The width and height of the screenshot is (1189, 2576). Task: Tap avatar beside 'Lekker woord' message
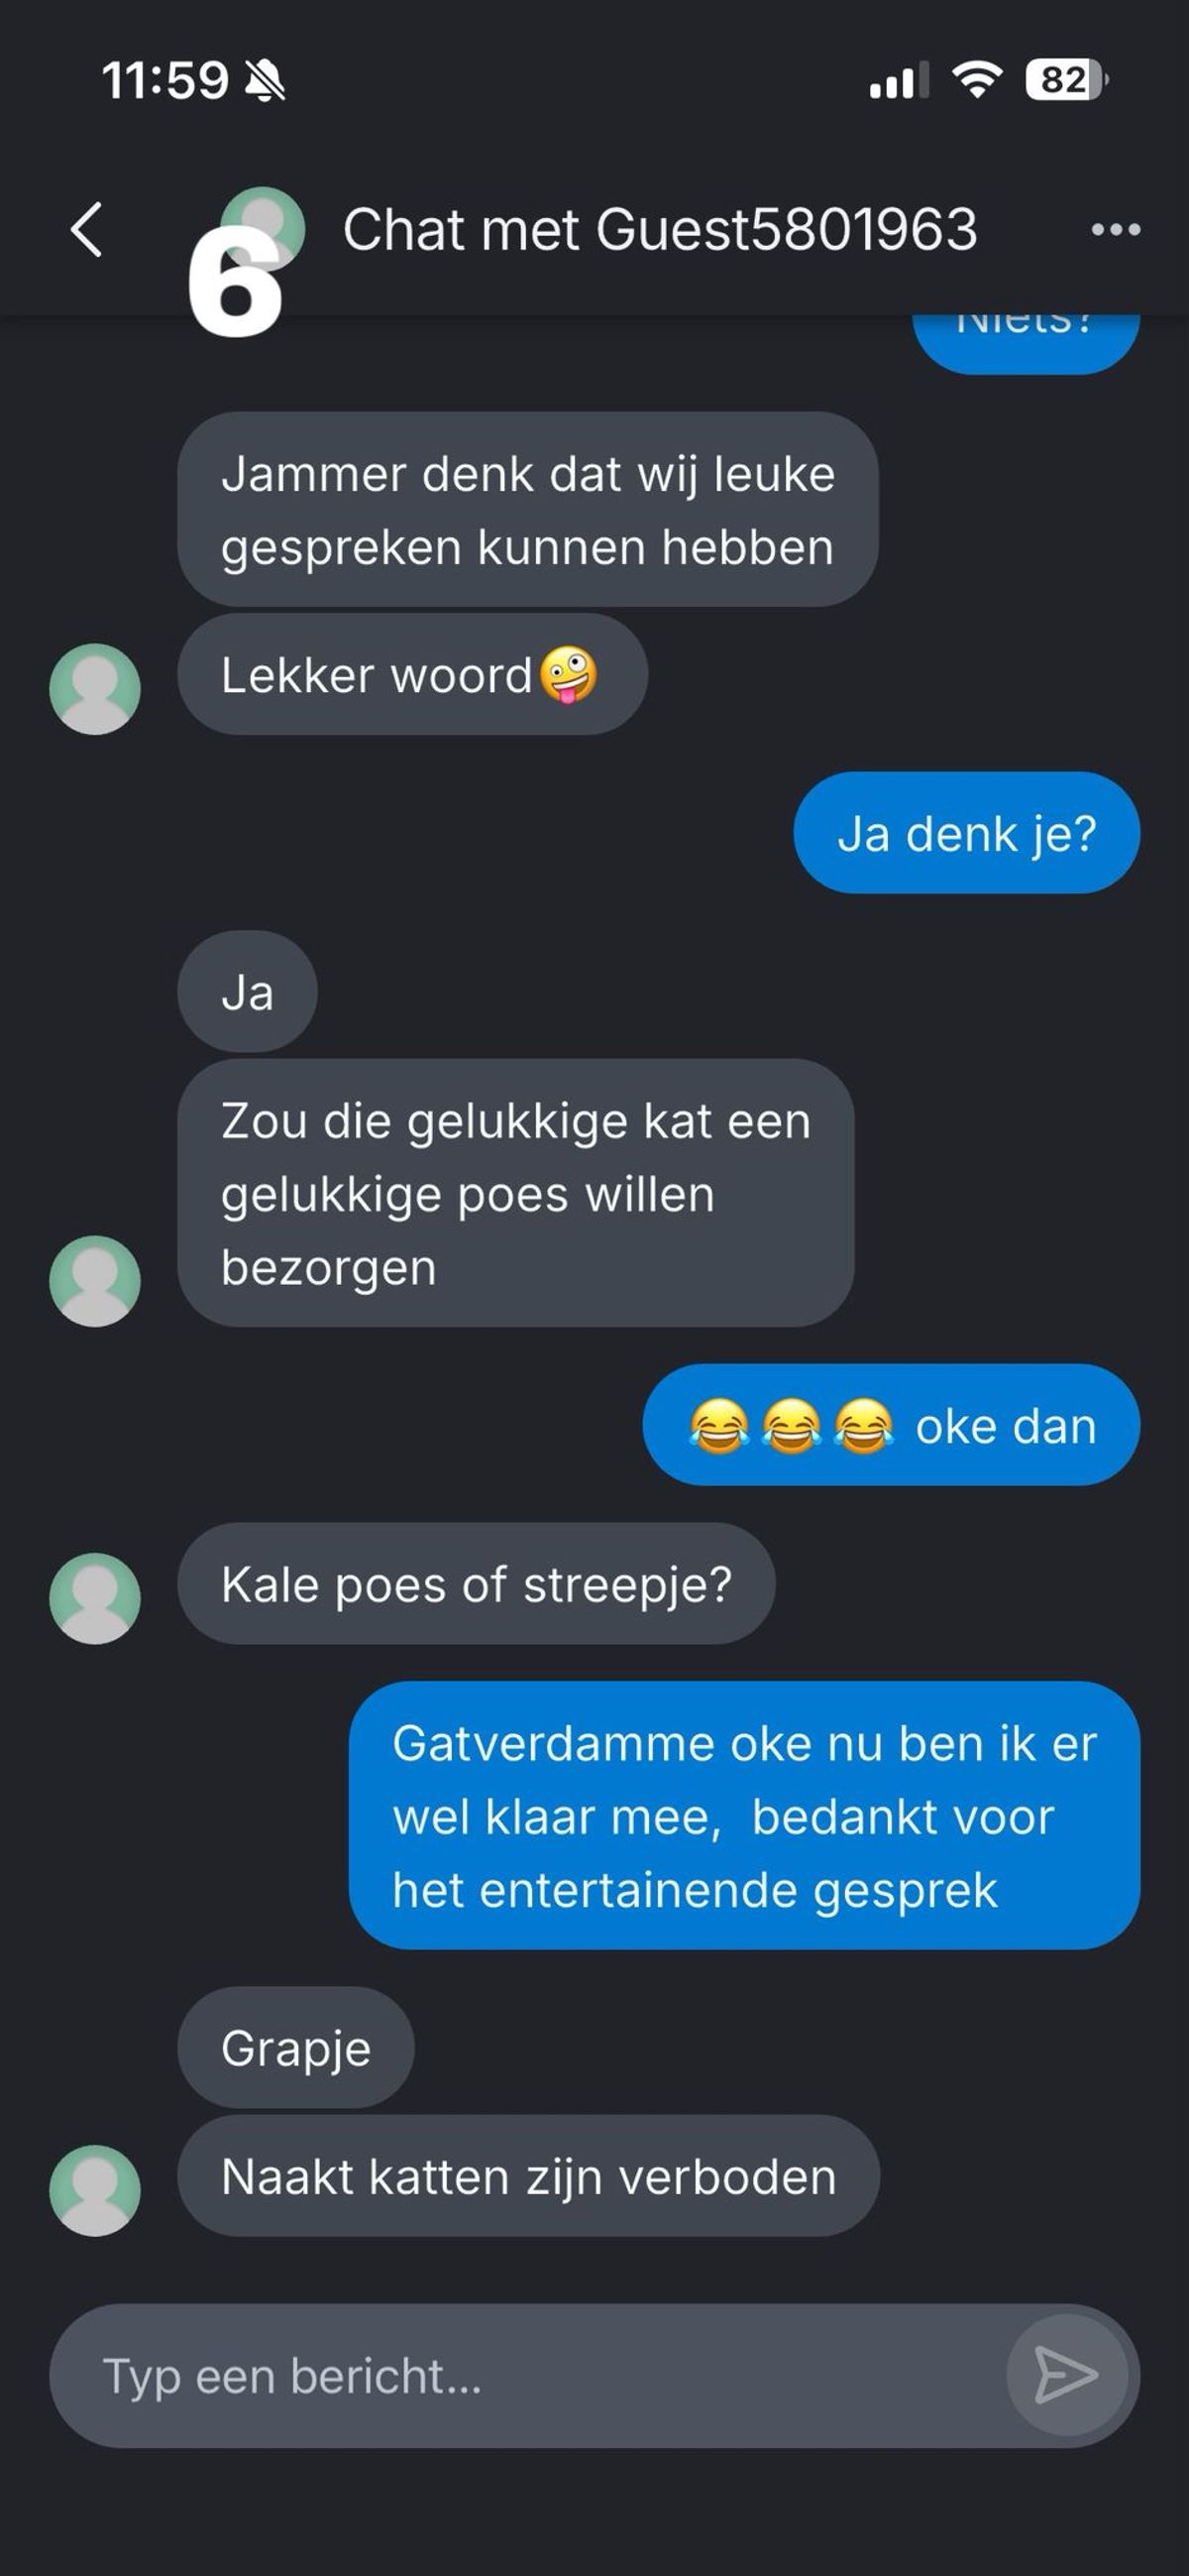(95, 689)
